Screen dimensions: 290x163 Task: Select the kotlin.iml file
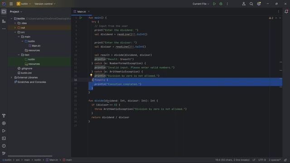[26, 73]
